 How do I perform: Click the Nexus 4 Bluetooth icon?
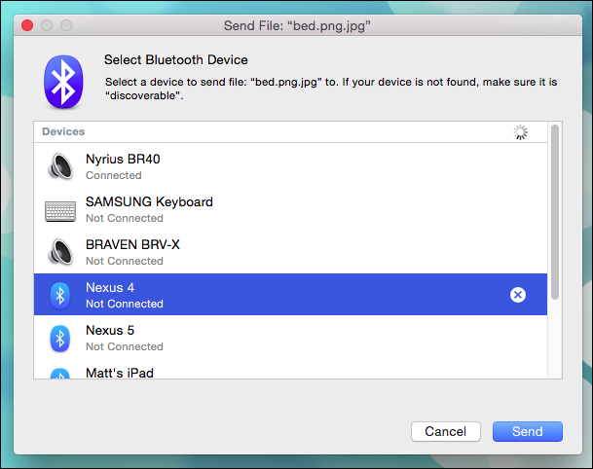coord(60,295)
